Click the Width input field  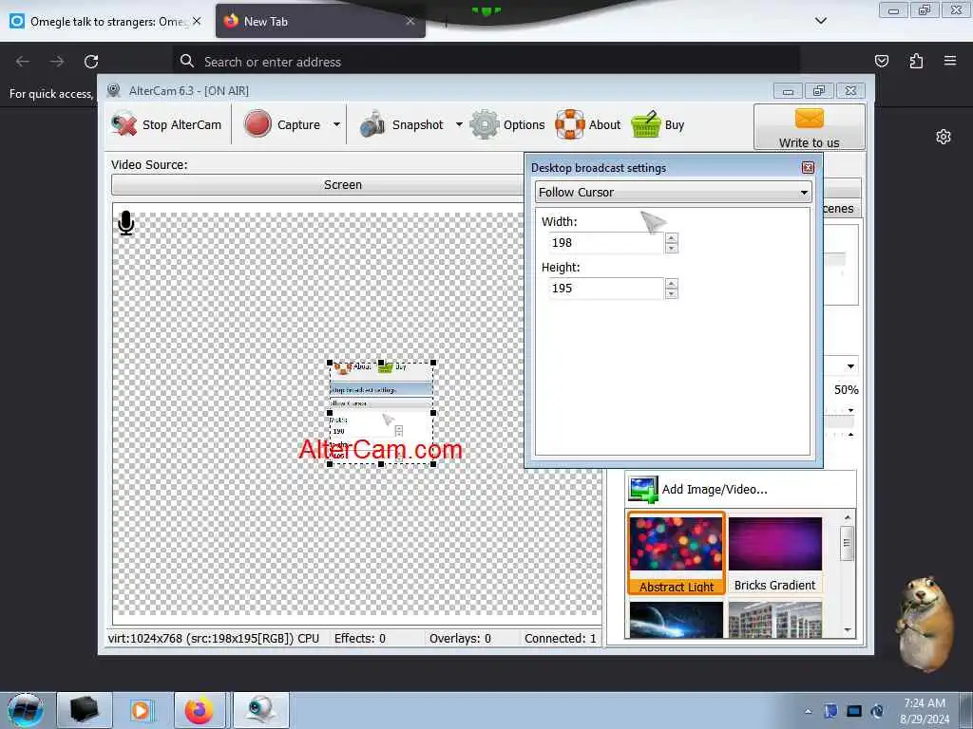(x=606, y=242)
